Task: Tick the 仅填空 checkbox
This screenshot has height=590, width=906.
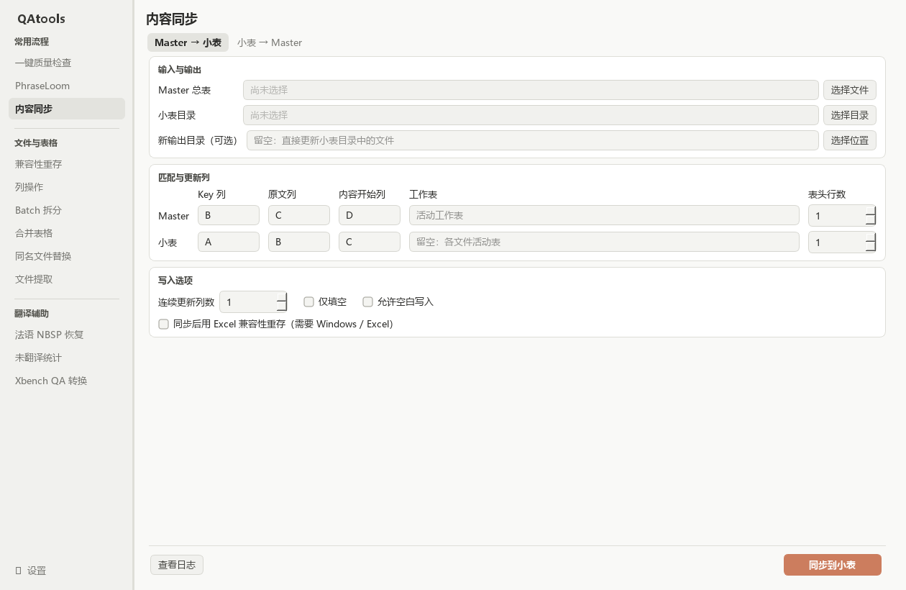Action: pyautogui.click(x=308, y=301)
